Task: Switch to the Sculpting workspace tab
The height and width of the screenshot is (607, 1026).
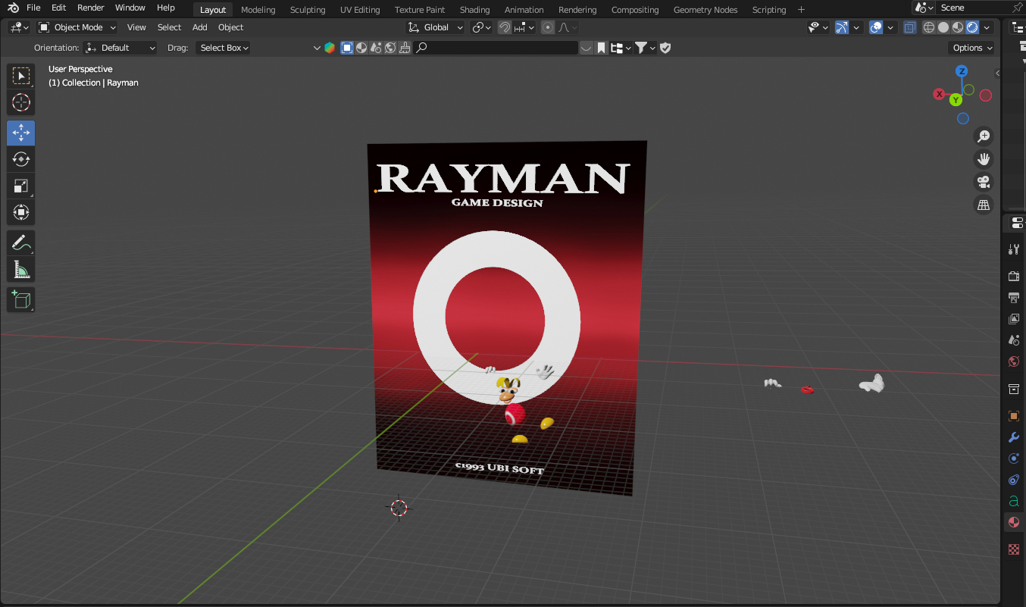Action: (307, 10)
